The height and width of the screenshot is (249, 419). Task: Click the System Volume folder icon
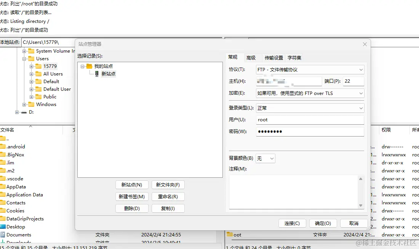(31, 51)
